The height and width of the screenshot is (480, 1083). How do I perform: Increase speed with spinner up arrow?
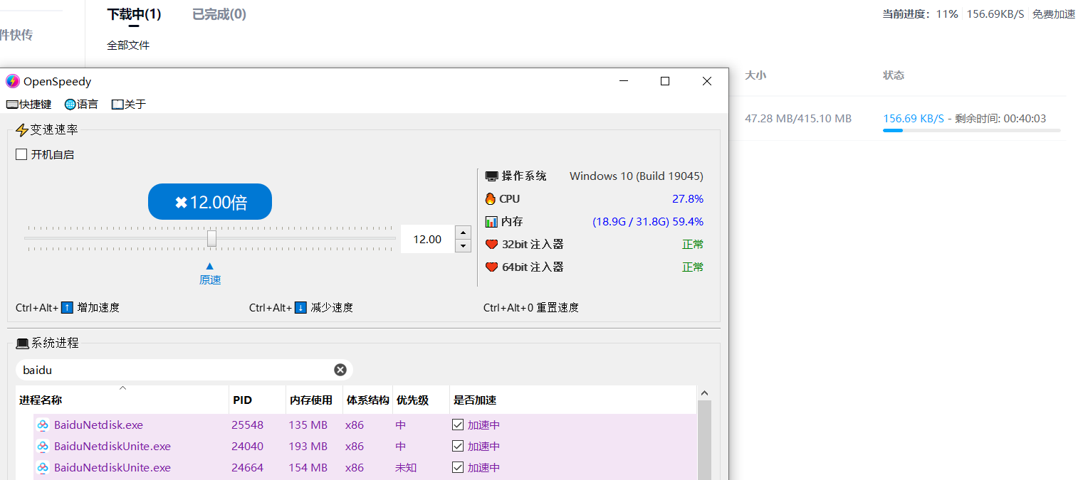pos(463,233)
